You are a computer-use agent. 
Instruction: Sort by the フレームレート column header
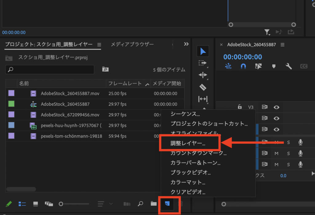[125, 84]
